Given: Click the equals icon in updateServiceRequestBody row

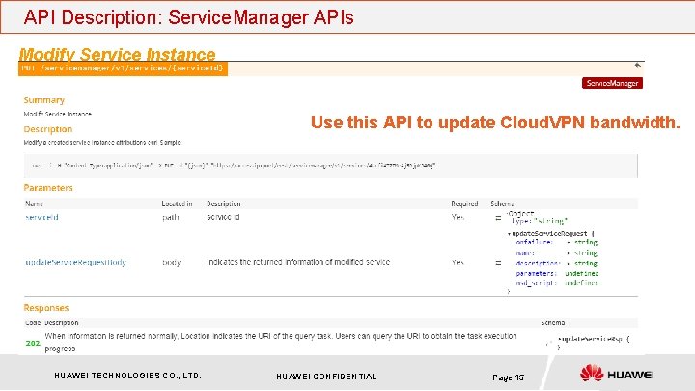Looking at the screenshot, I should (x=498, y=262).
